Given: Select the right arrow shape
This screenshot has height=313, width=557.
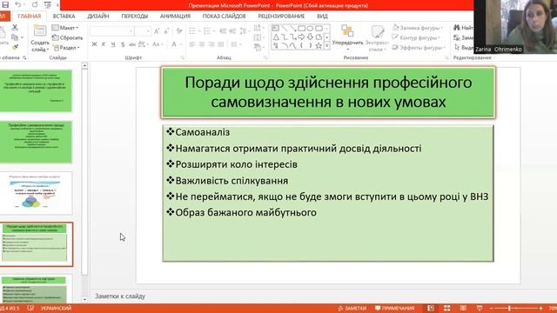Looking at the screenshot, I should coord(302,37).
